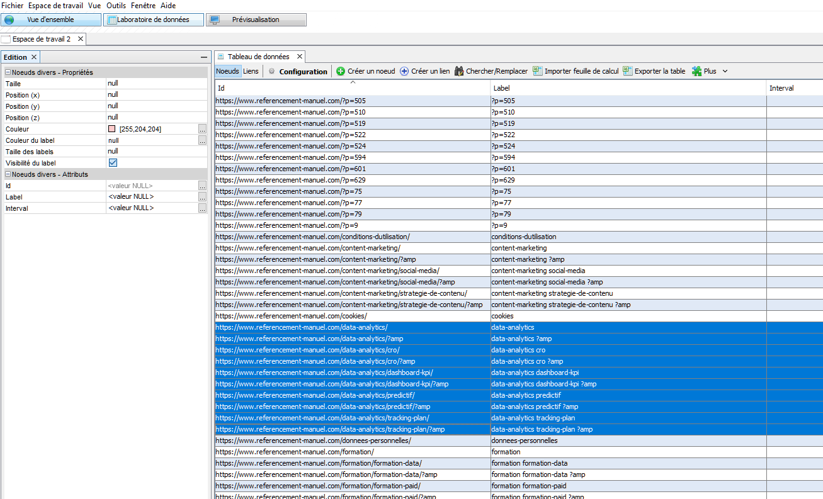Click the content-marketing social-media label cell
This screenshot has height=499, width=823.
[628, 271]
